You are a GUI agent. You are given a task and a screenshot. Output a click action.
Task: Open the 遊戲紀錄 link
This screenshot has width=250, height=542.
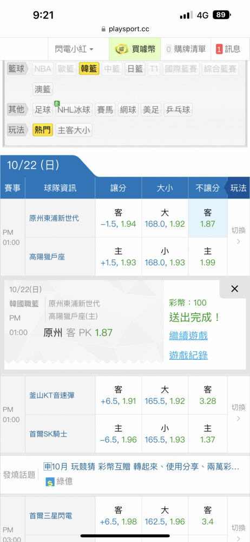[x=188, y=355]
